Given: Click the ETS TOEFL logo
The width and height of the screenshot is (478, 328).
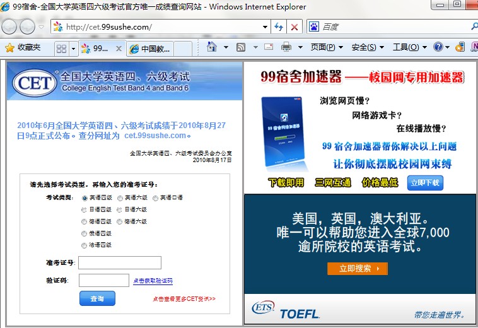Looking at the screenshot, I should pyautogui.click(x=286, y=310).
